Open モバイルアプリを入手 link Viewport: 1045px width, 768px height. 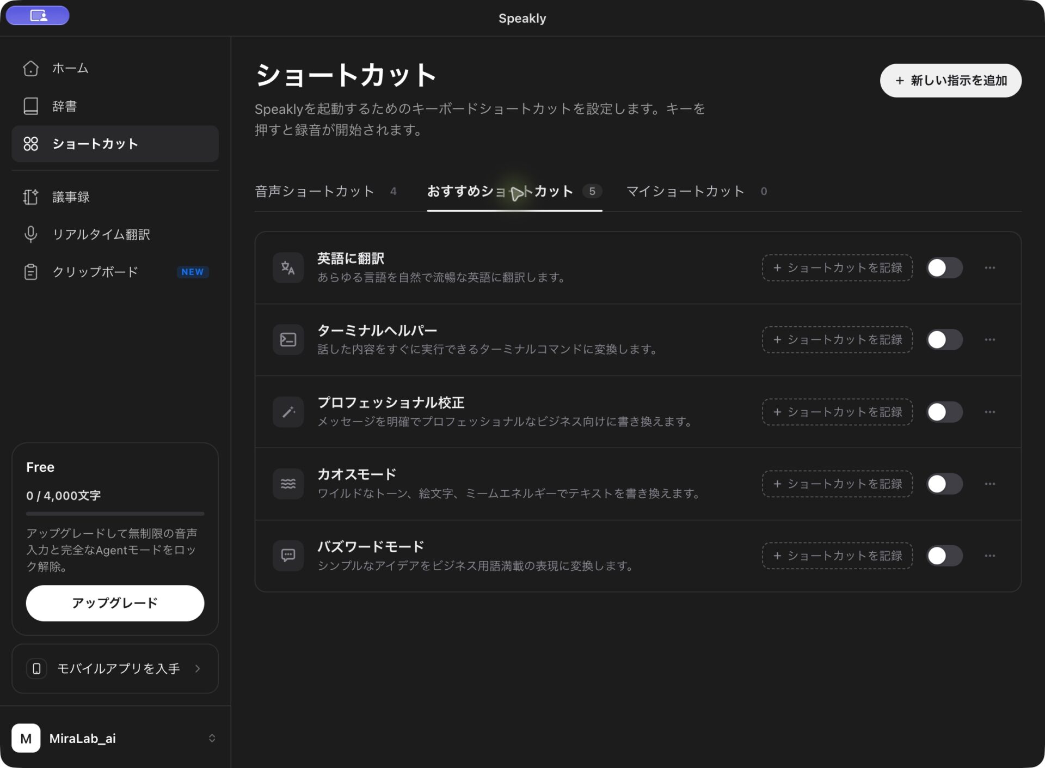(115, 668)
